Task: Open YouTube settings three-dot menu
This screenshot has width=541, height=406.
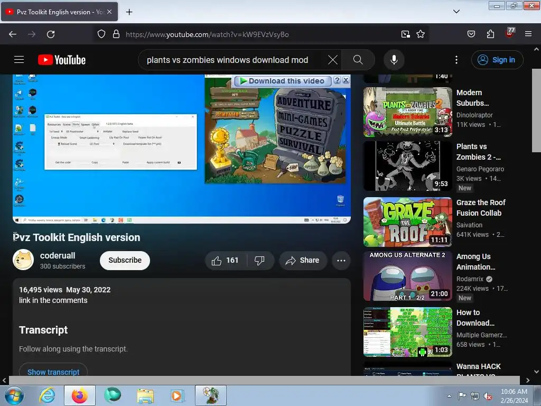Action: click(x=456, y=60)
